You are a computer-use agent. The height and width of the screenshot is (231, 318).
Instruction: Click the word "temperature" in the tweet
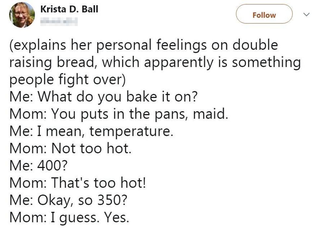[129, 132]
